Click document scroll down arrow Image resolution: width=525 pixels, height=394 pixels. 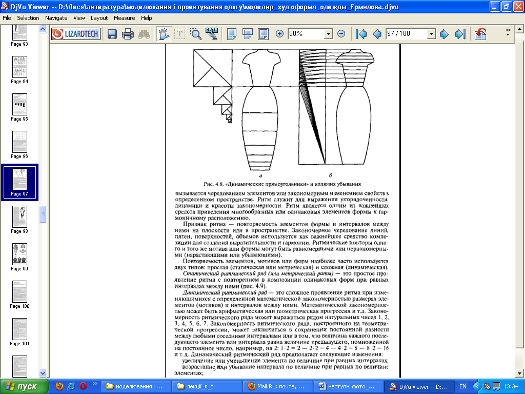(x=519, y=373)
